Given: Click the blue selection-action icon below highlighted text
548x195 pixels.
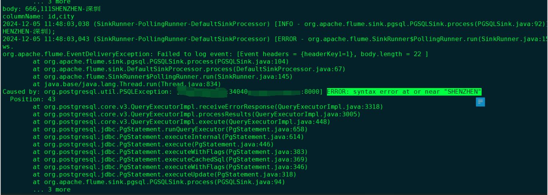Looking at the screenshot, I should 480,102.
